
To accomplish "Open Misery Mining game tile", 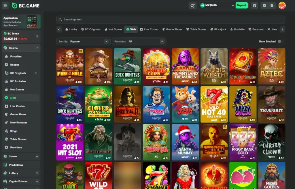I will point(99,142).
